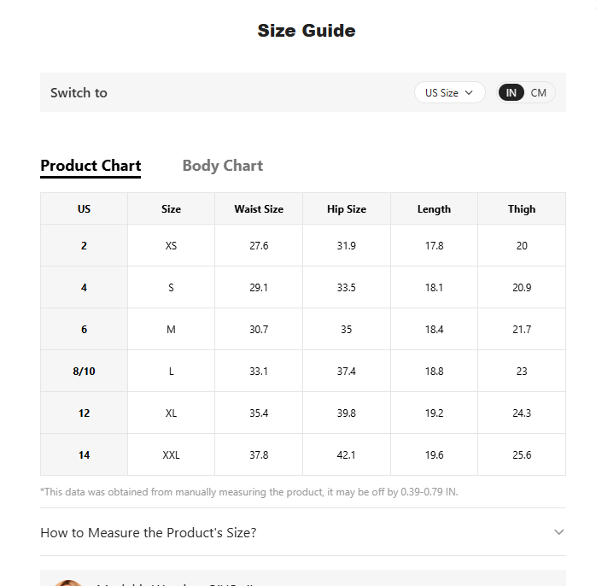The image size is (596, 586).
Task: Click the chevron beside How to Measure
Action: [558, 532]
